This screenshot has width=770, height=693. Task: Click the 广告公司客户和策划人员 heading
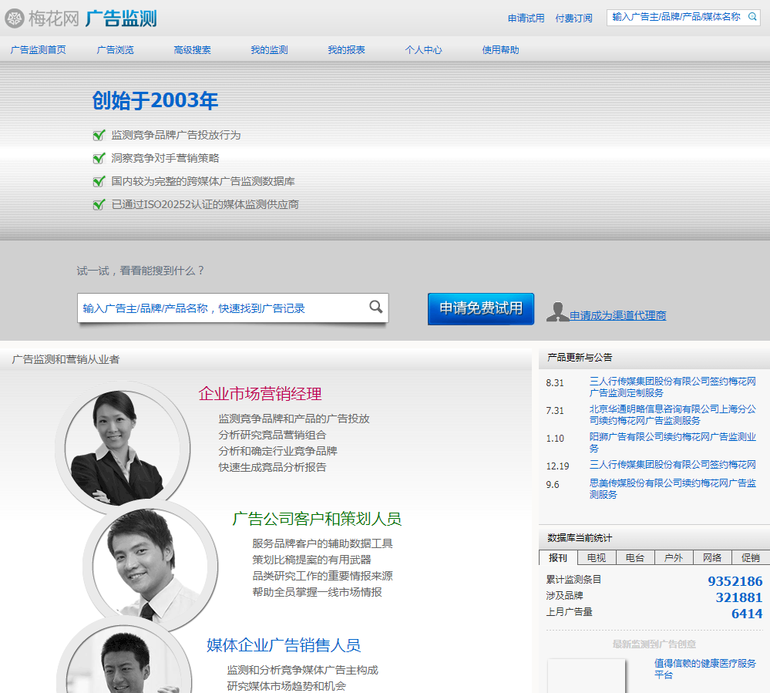pos(318,519)
